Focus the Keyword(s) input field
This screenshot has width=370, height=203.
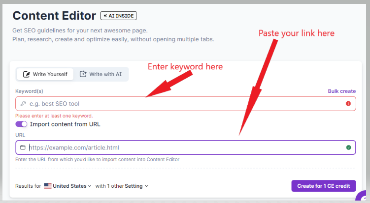point(186,104)
